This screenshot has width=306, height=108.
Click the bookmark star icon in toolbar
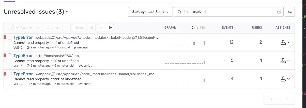click(92, 28)
